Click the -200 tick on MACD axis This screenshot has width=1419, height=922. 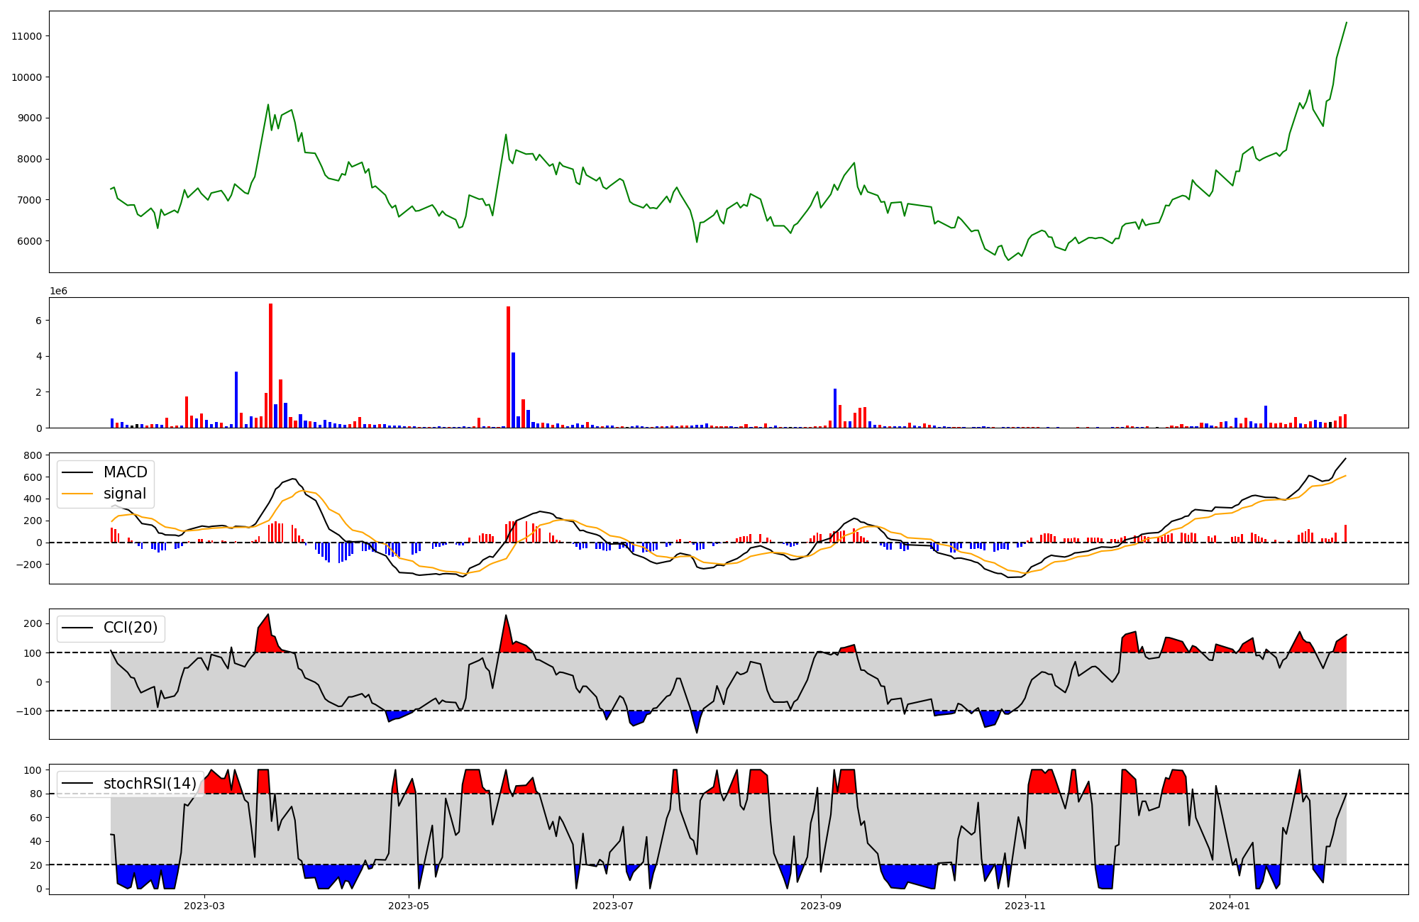[30, 565]
